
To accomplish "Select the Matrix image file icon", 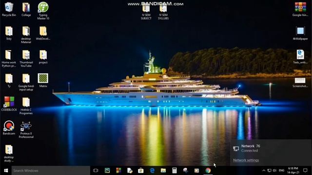I will (x=43, y=81).
